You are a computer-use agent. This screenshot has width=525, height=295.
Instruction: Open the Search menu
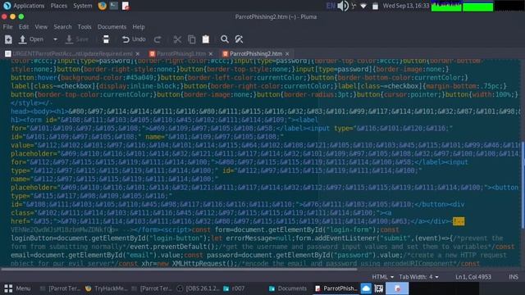[x=62, y=27]
